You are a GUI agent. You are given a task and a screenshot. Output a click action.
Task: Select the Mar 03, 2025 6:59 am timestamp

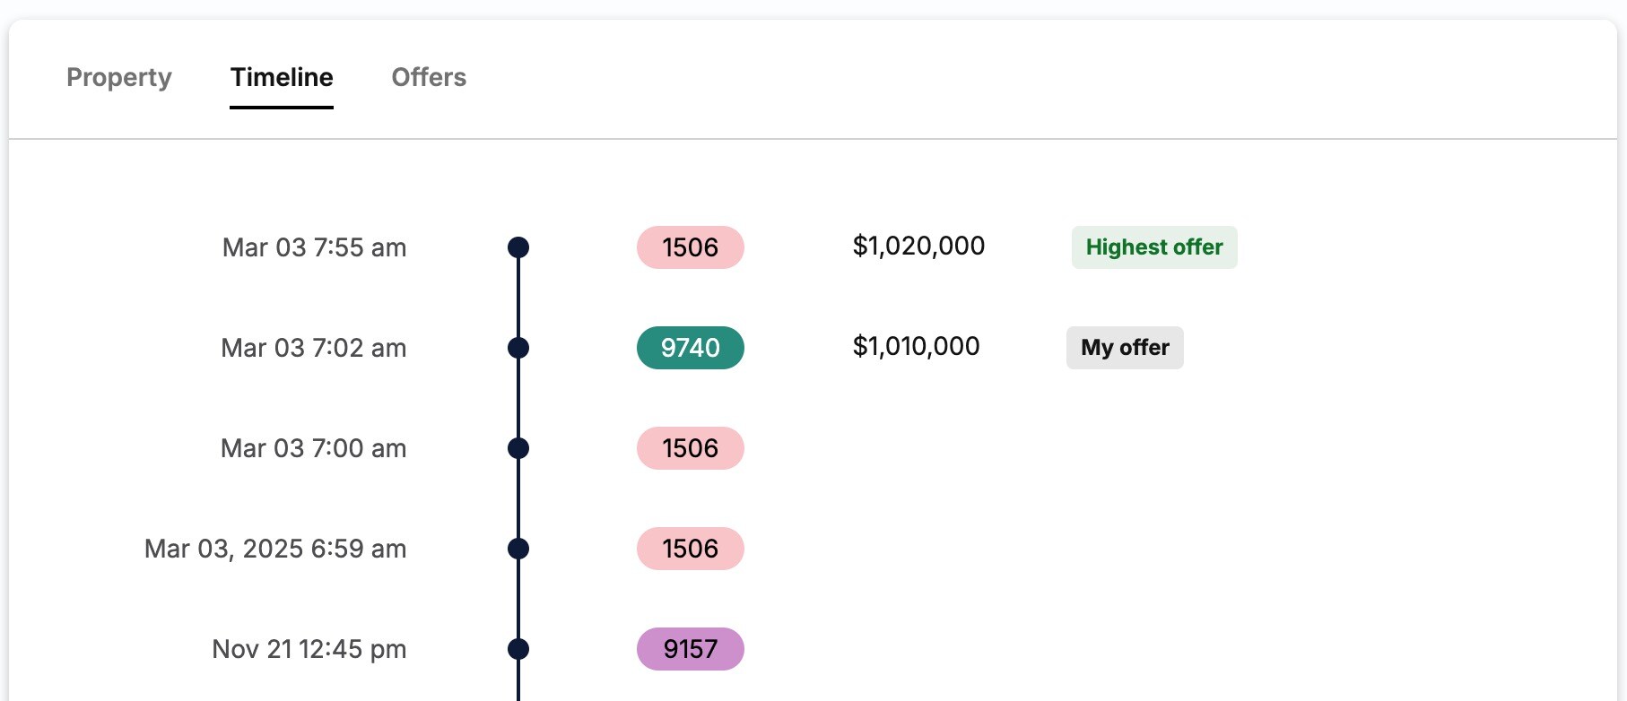click(x=275, y=549)
